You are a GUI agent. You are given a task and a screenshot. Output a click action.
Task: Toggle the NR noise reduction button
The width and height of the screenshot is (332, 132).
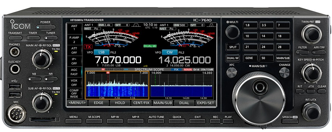[x=51, y=79]
